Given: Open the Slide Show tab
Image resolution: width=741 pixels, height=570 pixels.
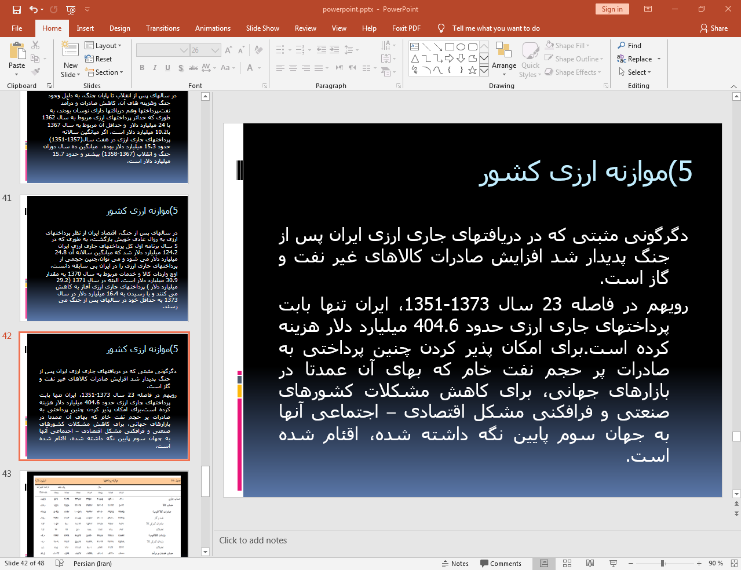Looking at the screenshot, I should 262,28.
